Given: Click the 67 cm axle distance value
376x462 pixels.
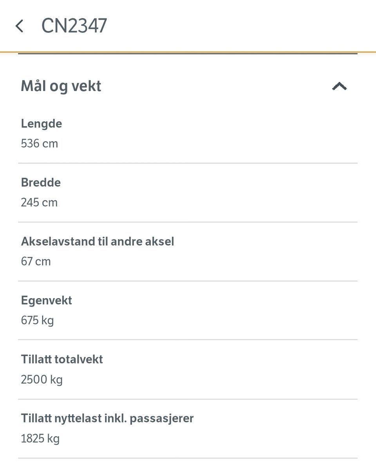Looking at the screenshot, I should pos(36,262).
